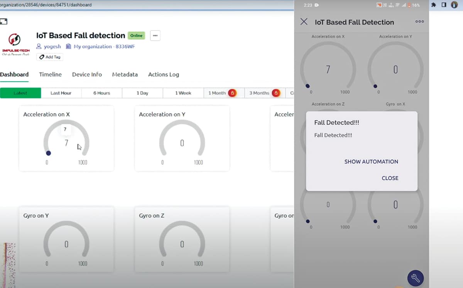Click the lock icon on 3 Months
463x288 pixels.
coord(276,93)
